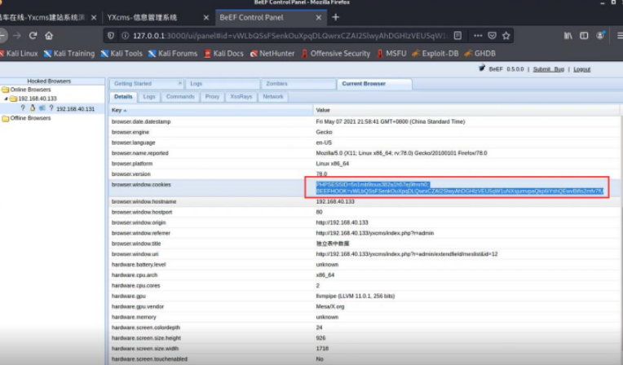Select the browser.date.datestamp row
623x365 pixels.
point(365,121)
